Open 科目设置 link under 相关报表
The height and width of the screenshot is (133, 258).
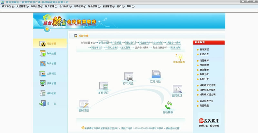204,106
